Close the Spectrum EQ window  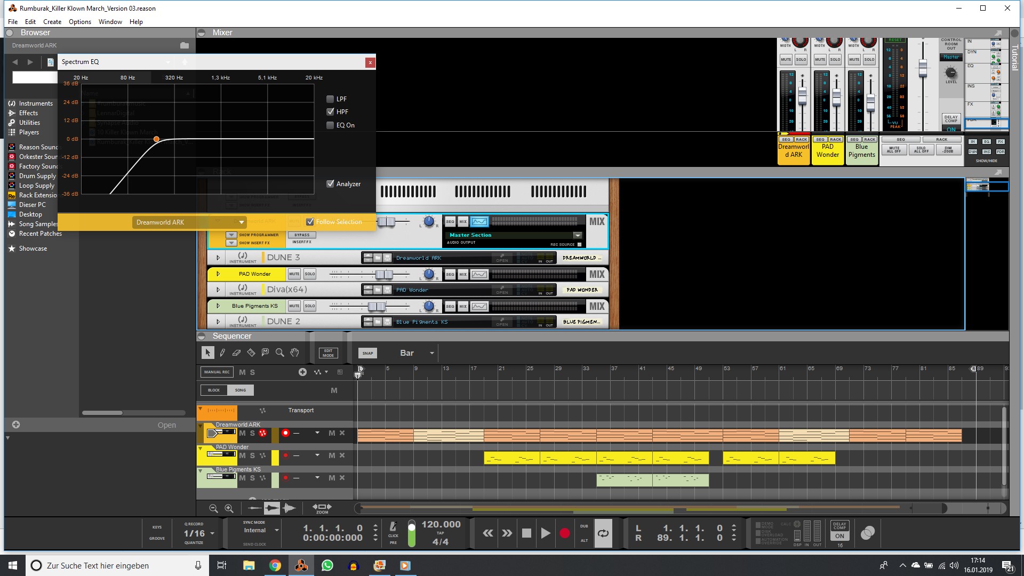pos(370,62)
